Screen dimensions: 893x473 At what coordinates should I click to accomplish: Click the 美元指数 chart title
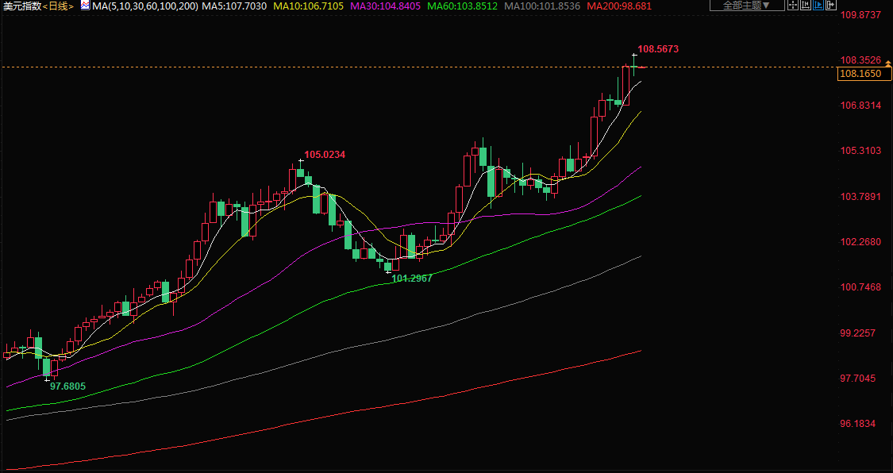21,6
